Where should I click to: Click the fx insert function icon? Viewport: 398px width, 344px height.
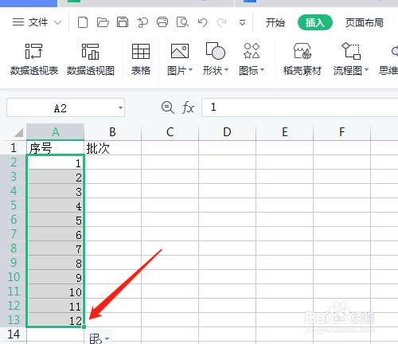(x=188, y=107)
